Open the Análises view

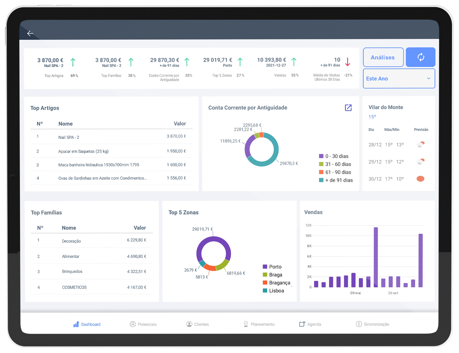click(383, 57)
